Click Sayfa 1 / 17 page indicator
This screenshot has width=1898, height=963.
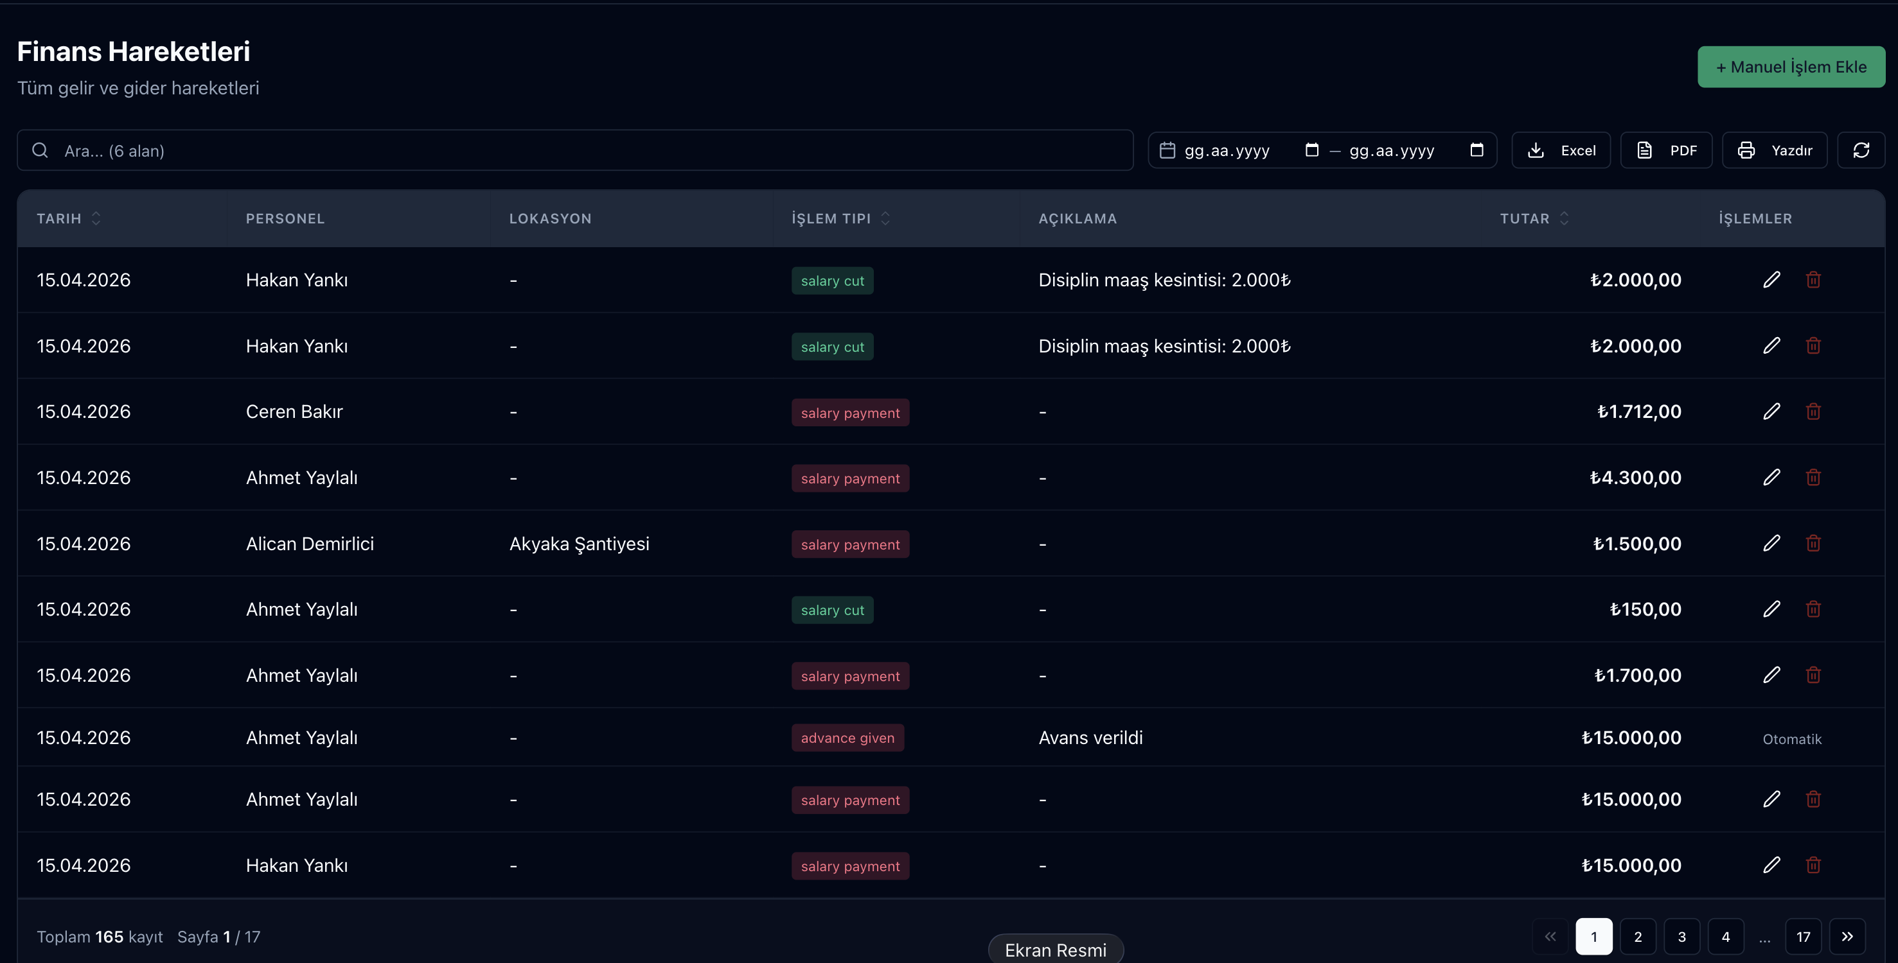[219, 937]
